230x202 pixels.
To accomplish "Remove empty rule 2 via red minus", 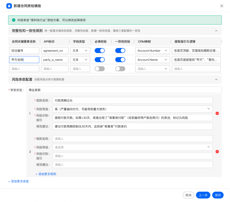I will [217, 152].
